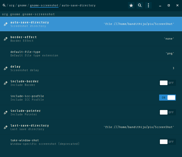Image resolution: width=182 pixels, height=157 pixels.
Task: Click the dconf editor root path icon
Action: pyautogui.click(x=4, y=5)
